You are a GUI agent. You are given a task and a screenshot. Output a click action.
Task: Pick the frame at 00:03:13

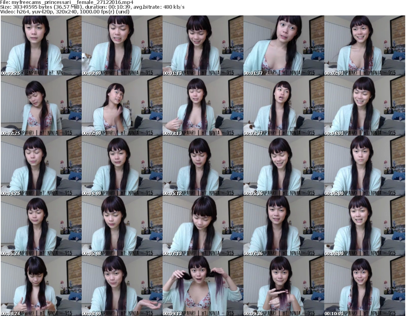[203, 106]
